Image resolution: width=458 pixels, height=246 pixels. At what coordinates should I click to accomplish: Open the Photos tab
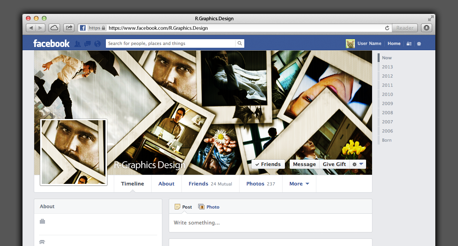[260, 184]
